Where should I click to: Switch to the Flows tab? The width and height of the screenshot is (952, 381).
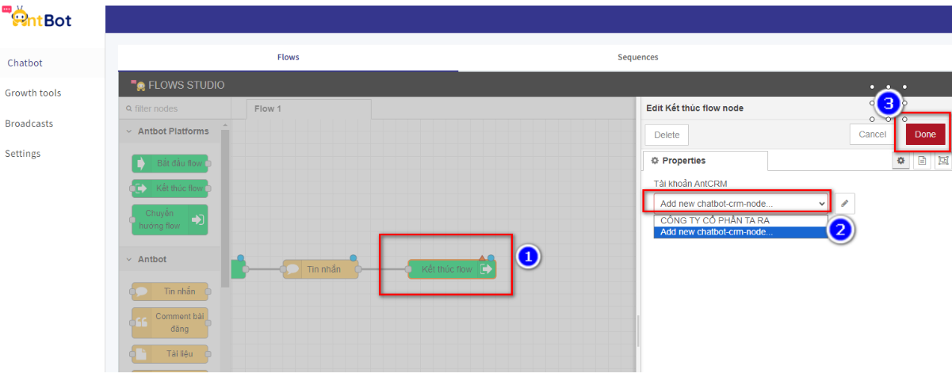(x=288, y=57)
